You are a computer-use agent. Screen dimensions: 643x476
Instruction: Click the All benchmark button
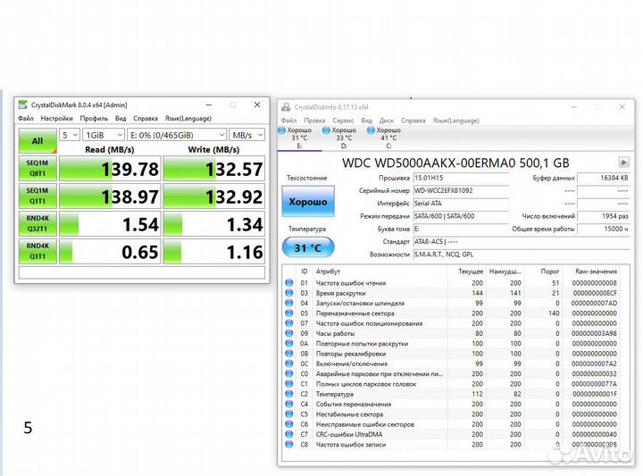click(38, 140)
